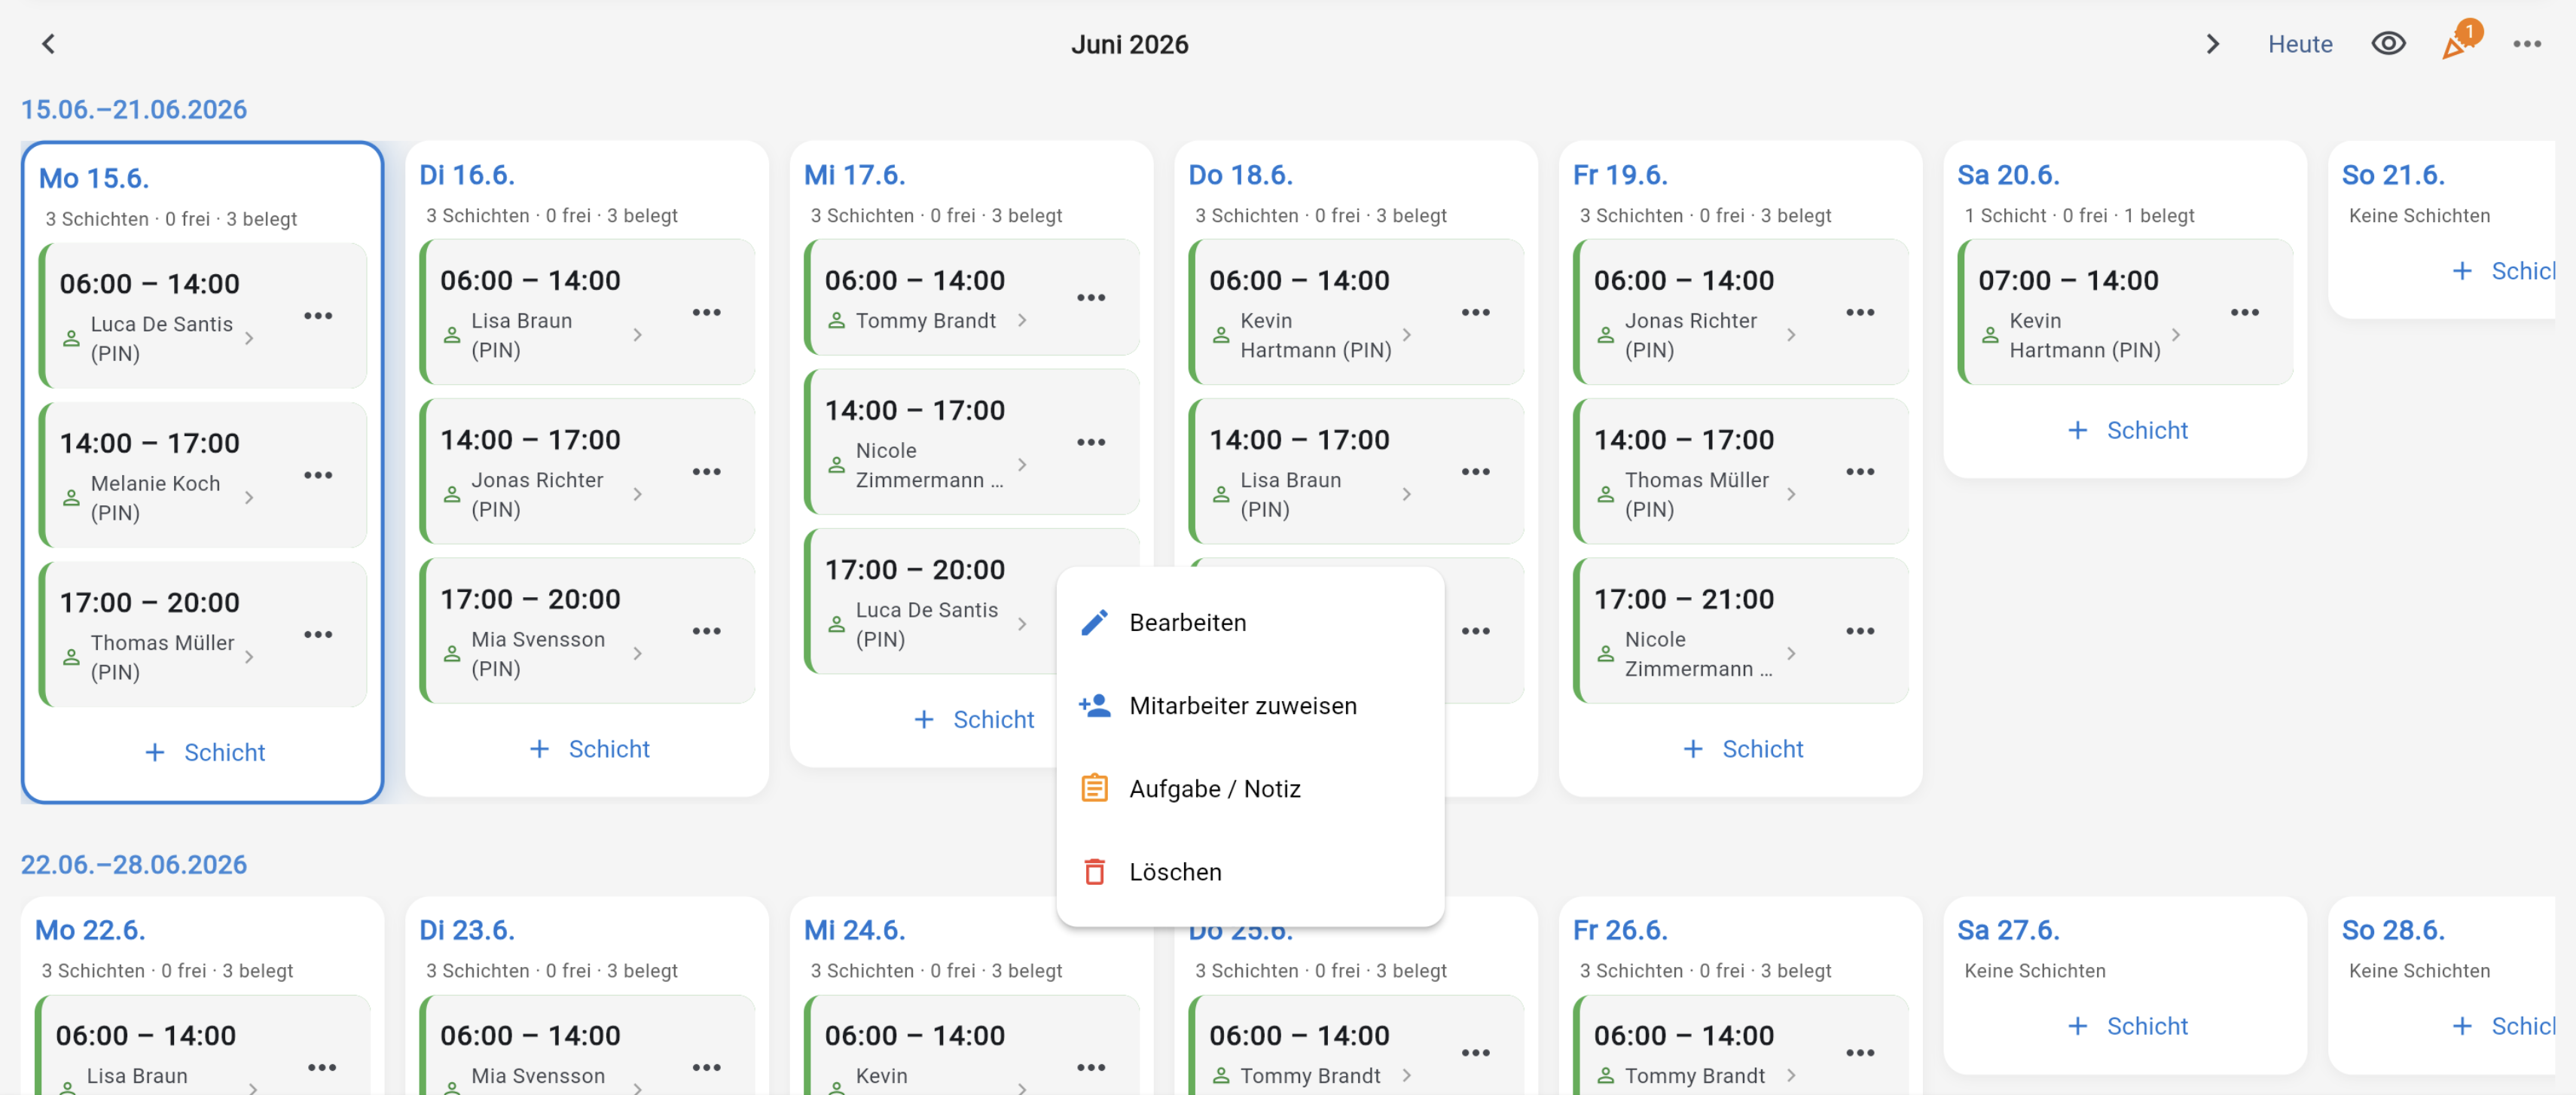2576x1095 pixels.
Task: Open the top-right more options menu
Action: click(x=2526, y=44)
